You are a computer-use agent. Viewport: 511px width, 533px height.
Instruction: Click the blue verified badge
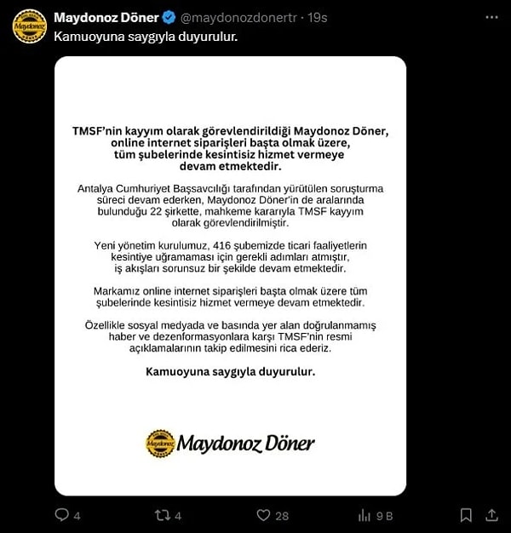tap(169, 18)
